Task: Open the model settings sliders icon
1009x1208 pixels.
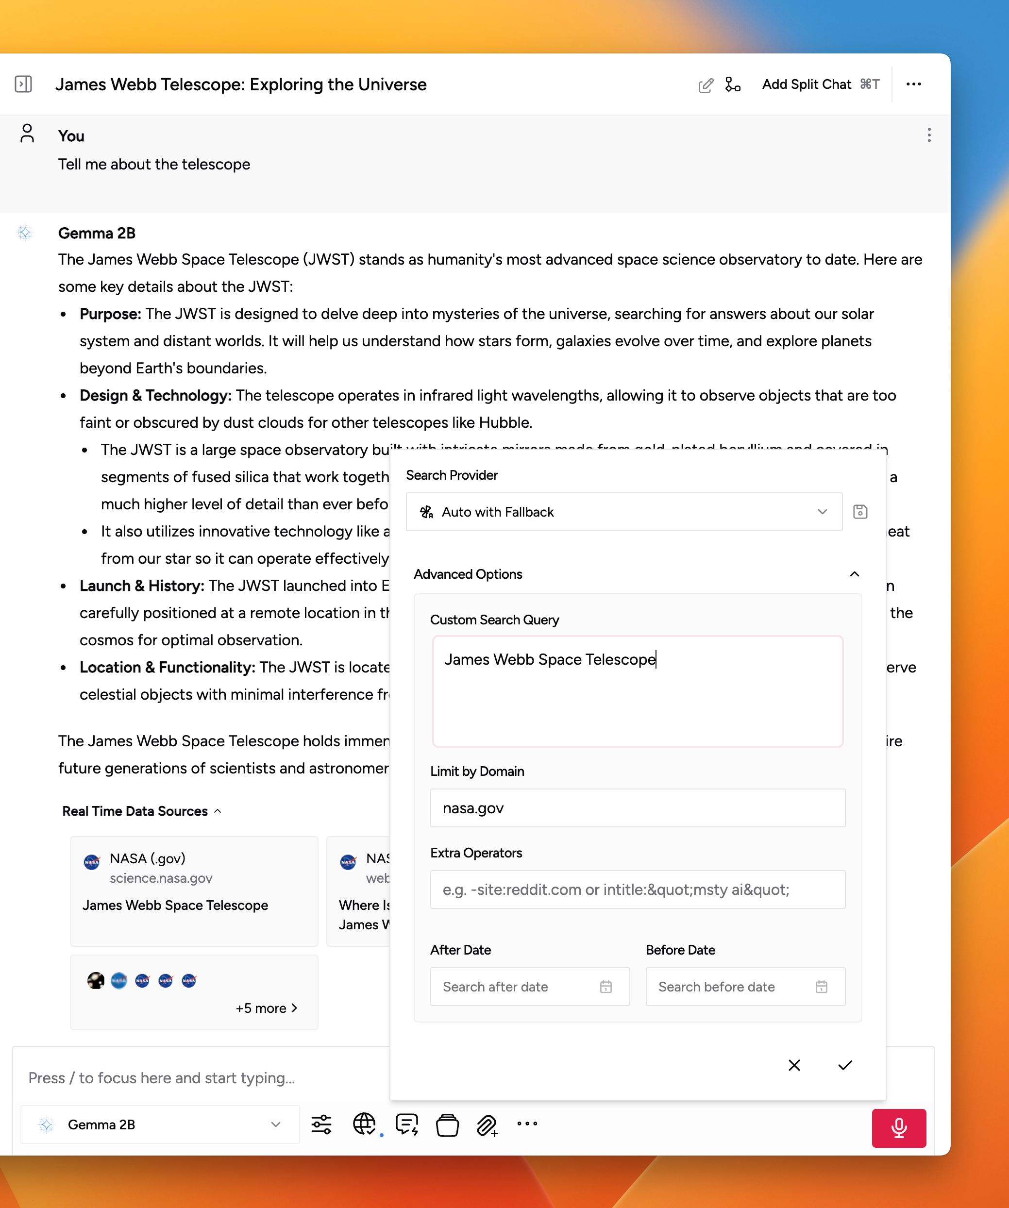Action: pos(321,1124)
